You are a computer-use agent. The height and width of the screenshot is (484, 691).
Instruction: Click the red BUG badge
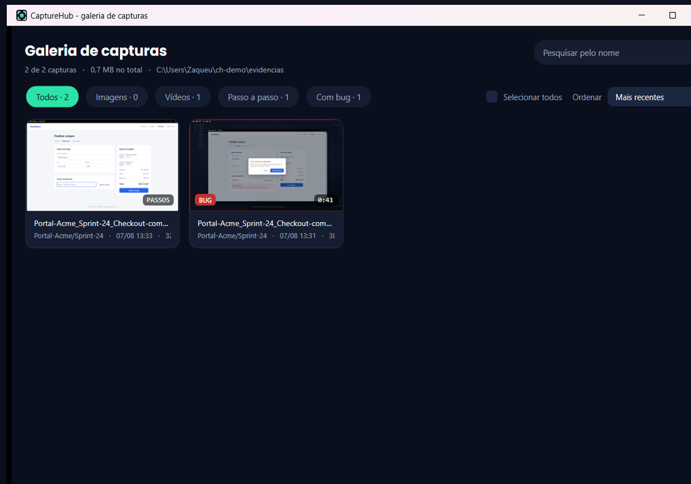coord(205,200)
